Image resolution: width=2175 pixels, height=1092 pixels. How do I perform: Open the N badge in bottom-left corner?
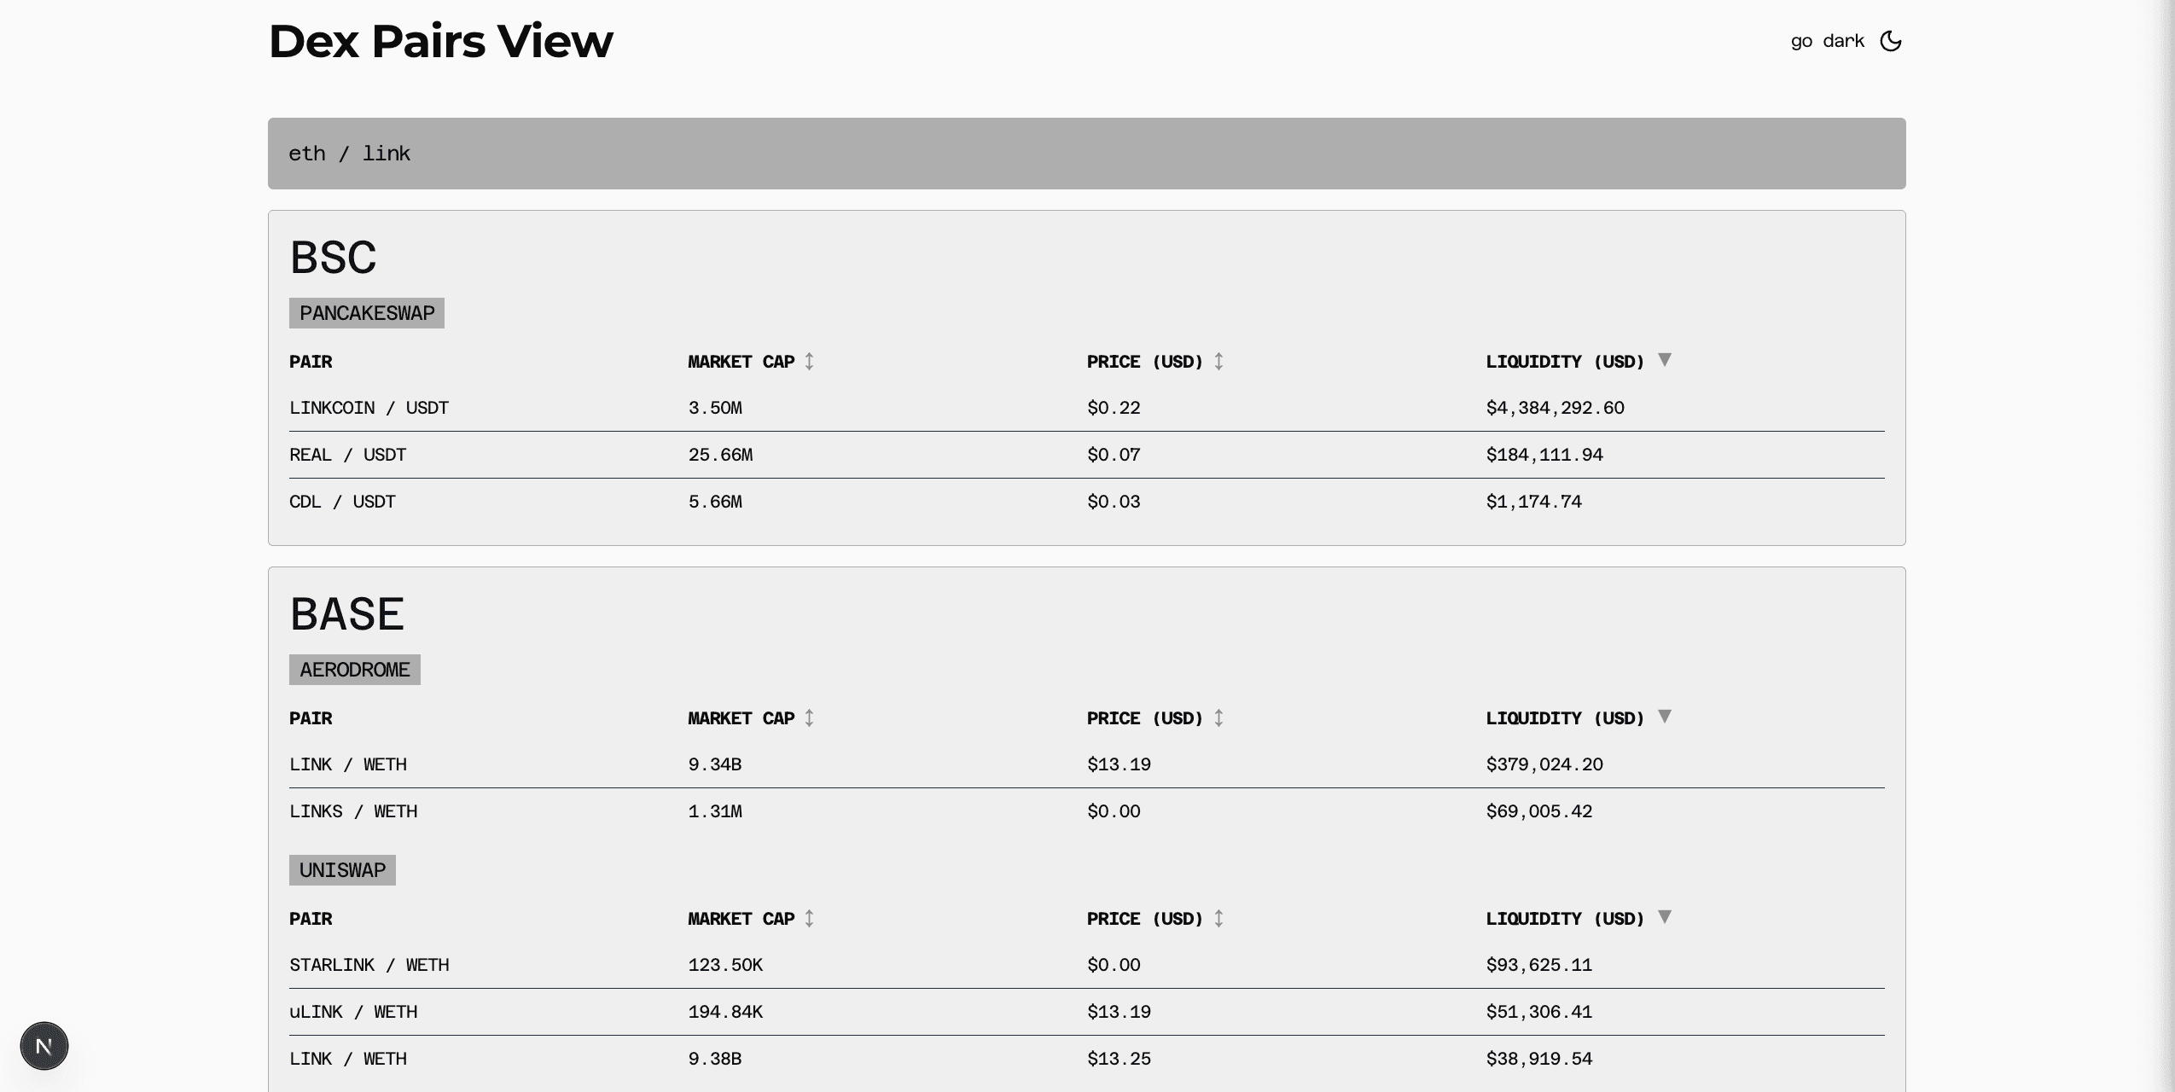coord(44,1045)
